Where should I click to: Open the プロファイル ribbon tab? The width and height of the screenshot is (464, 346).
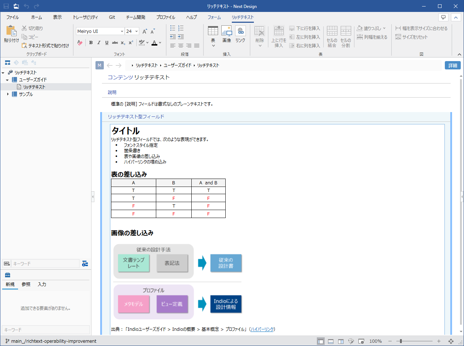pos(166,17)
